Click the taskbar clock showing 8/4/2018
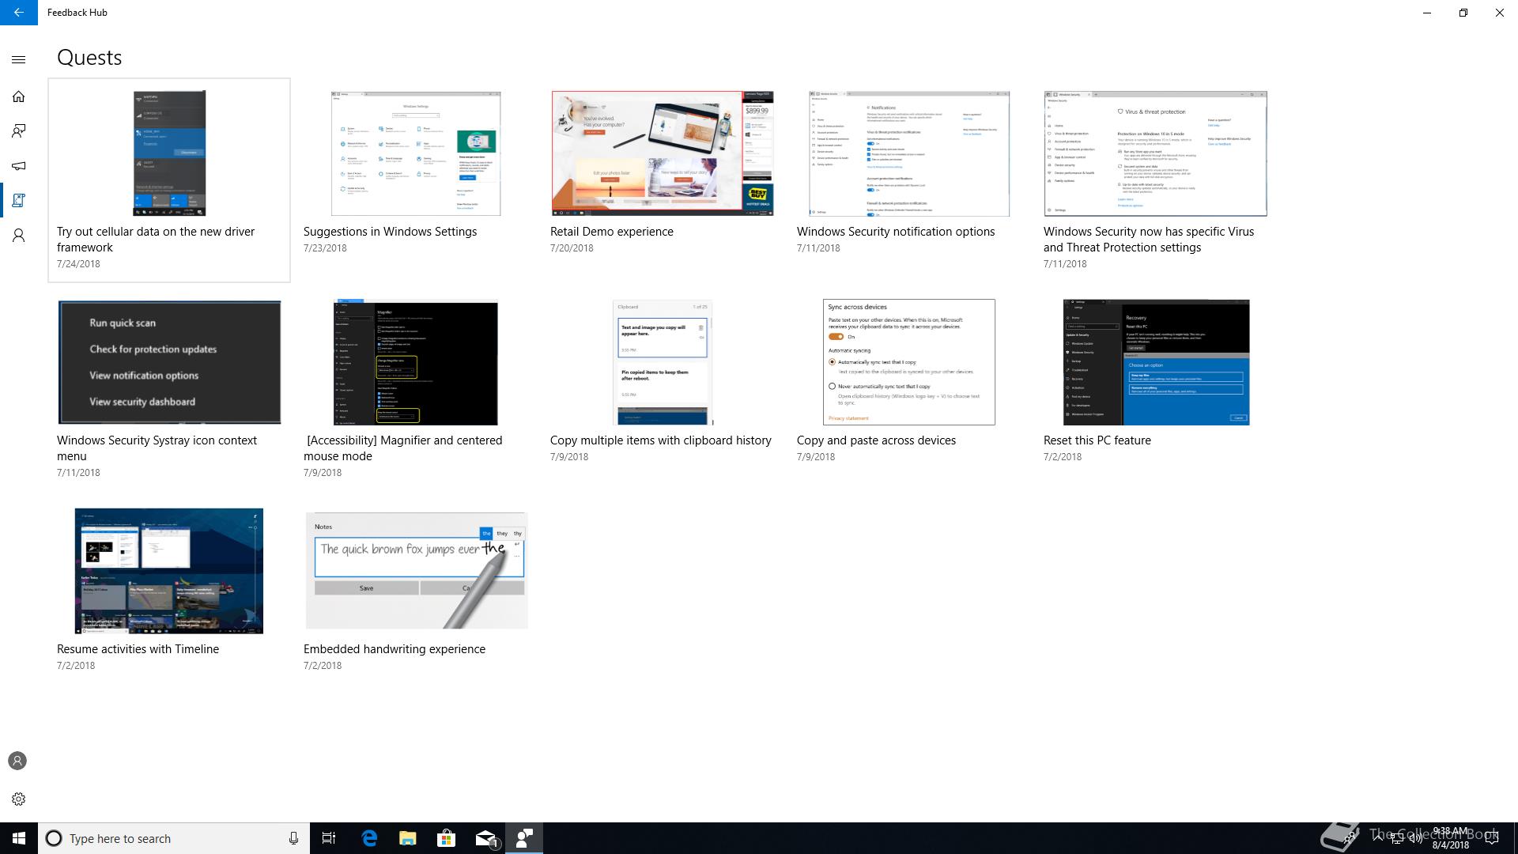Viewport: 1518px width, 854px height. [1450, 838]
